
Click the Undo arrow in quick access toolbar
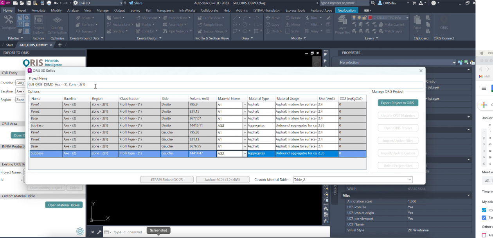click(56, 3)
